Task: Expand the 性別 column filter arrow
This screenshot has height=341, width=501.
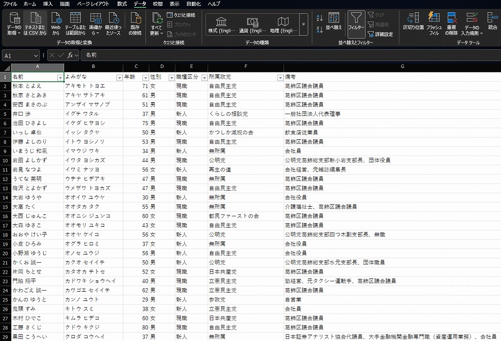Action: pyautogui.click(x=171, y=78)
